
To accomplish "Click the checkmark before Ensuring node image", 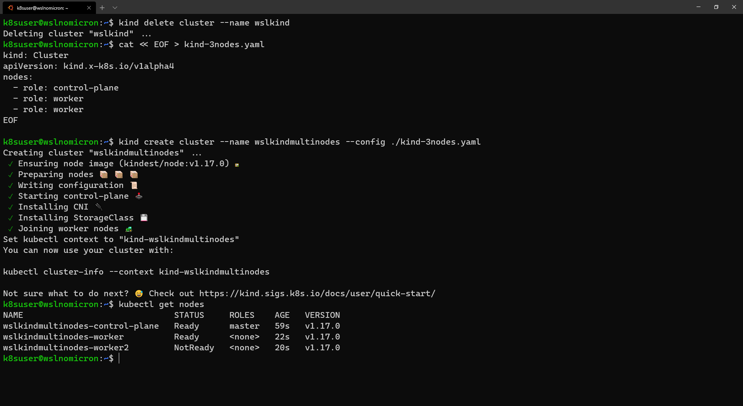I will 10,164.
